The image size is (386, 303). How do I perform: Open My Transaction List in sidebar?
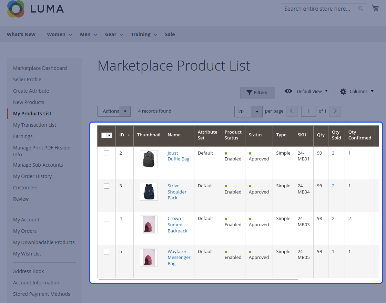(x=34, y=125)
